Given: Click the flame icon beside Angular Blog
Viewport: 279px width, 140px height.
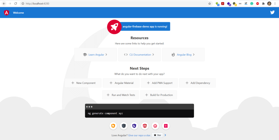Looking at the screenshot, I should pos(173,54).
